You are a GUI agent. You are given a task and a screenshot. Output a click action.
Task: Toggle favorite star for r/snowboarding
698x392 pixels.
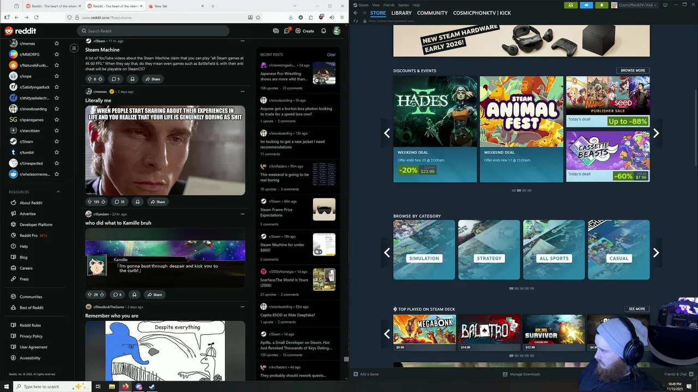pyautogui.click(x=56, y=109)
